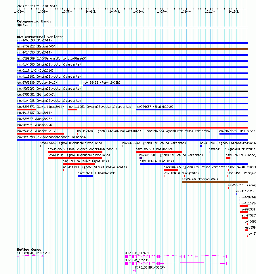
Task: Click esv3599598 1000GenomesConsortiumPhase3 label
Action: [52, 137]
